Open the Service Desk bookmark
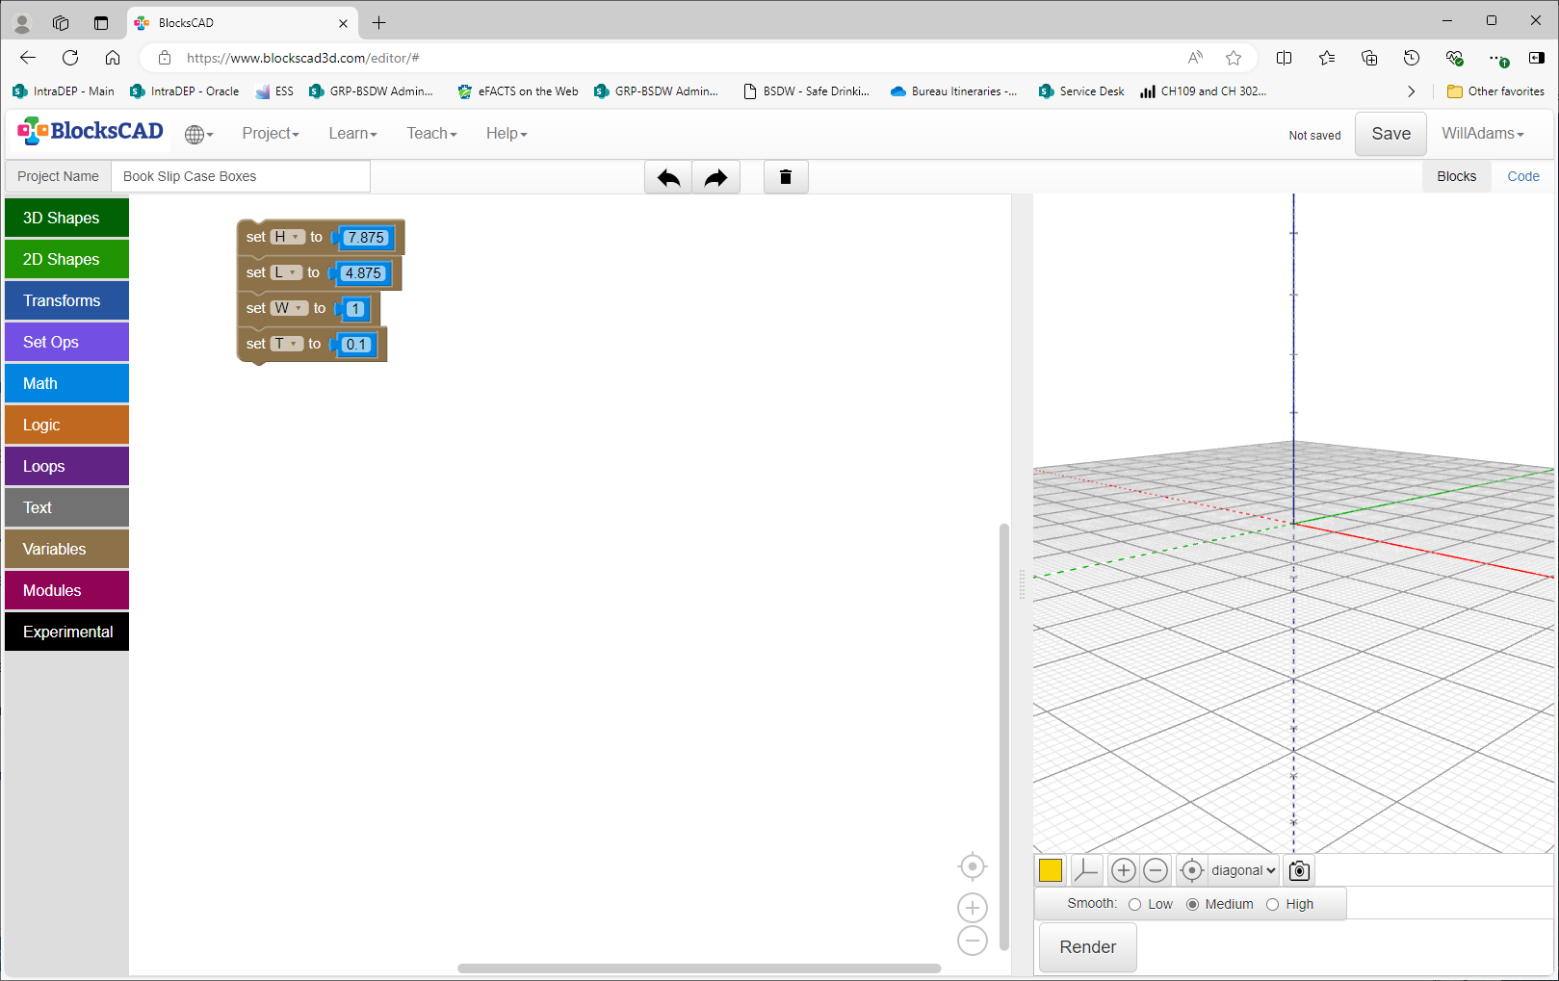This screenshot has width=1559, height=981. coord(1081,91)
